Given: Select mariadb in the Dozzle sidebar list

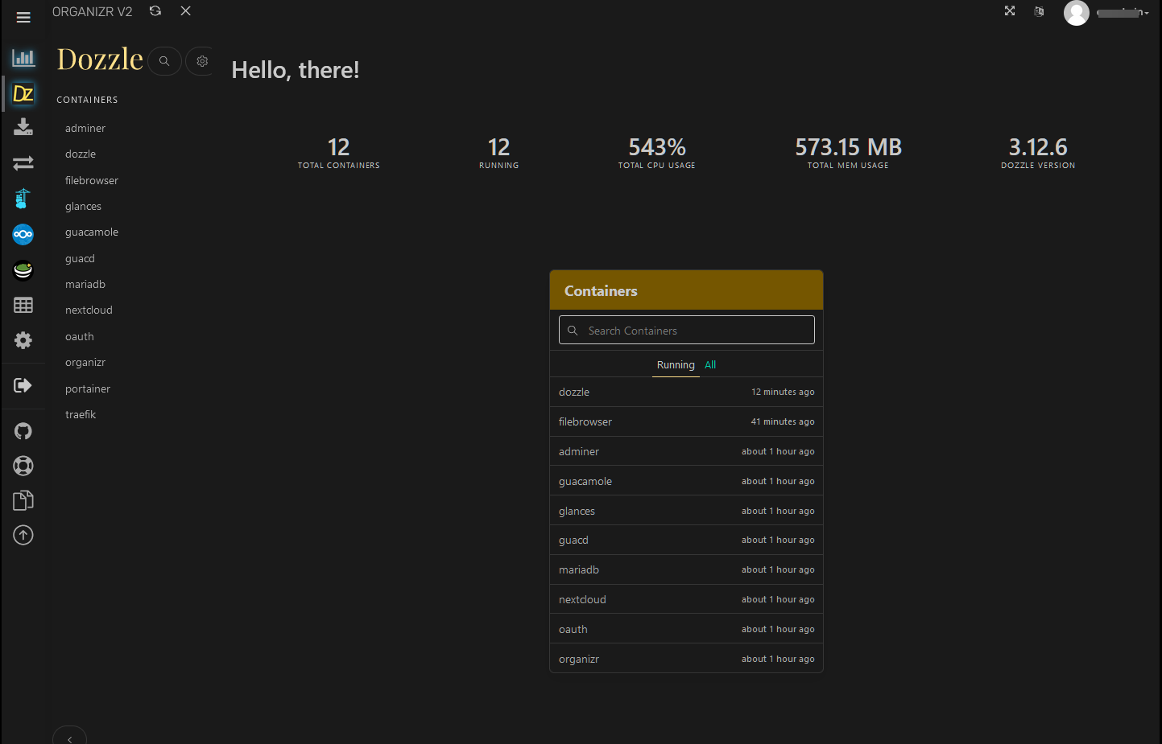Looking at the screenshot, I should click(85, 285).
